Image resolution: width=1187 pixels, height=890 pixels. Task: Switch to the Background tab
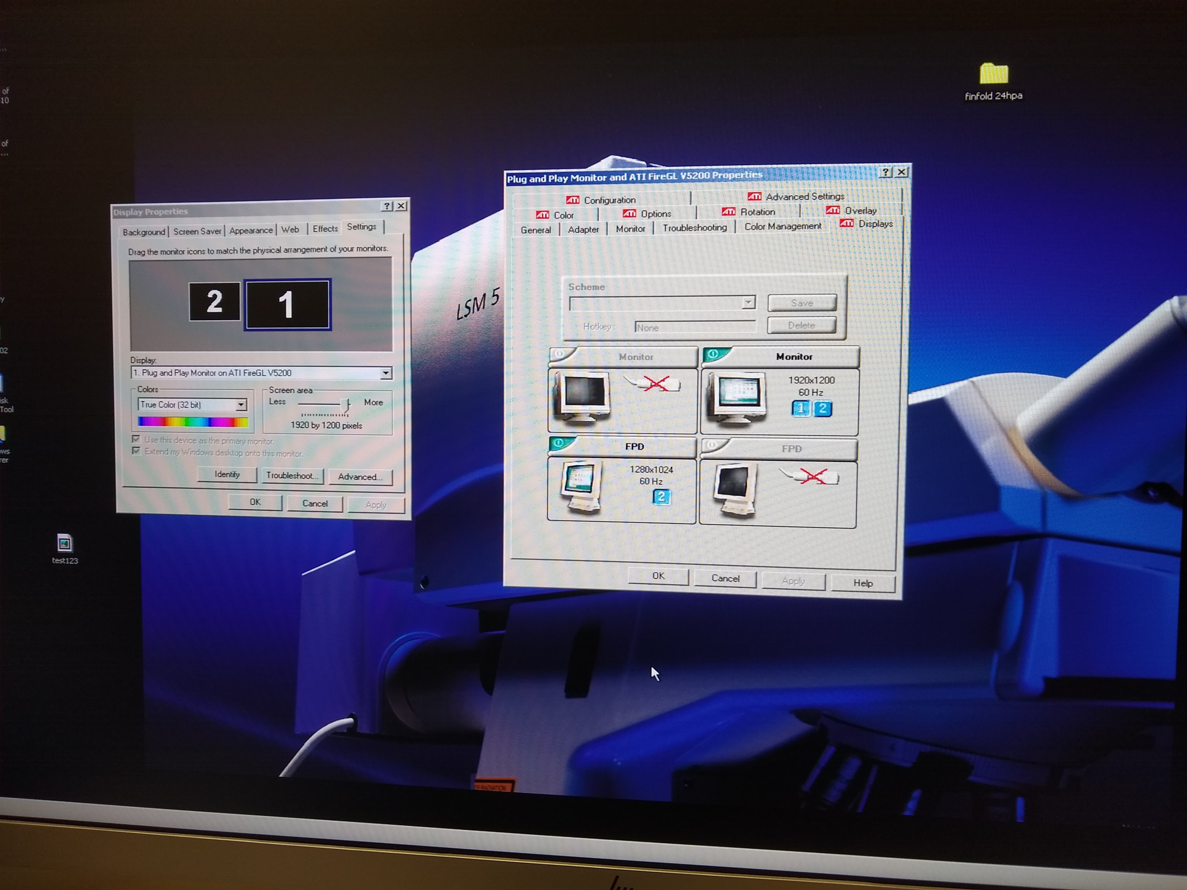144,232
